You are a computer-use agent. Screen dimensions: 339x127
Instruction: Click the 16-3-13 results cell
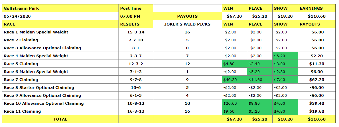point(136,111)
